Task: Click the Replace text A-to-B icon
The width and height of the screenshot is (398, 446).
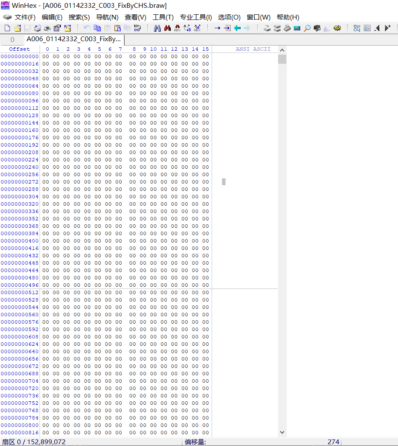Action: pyautogui.click(x=187, y=28)
